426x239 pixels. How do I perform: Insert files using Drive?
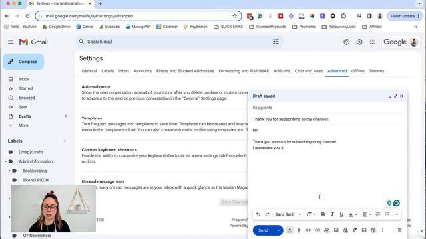tap(327, 230)
